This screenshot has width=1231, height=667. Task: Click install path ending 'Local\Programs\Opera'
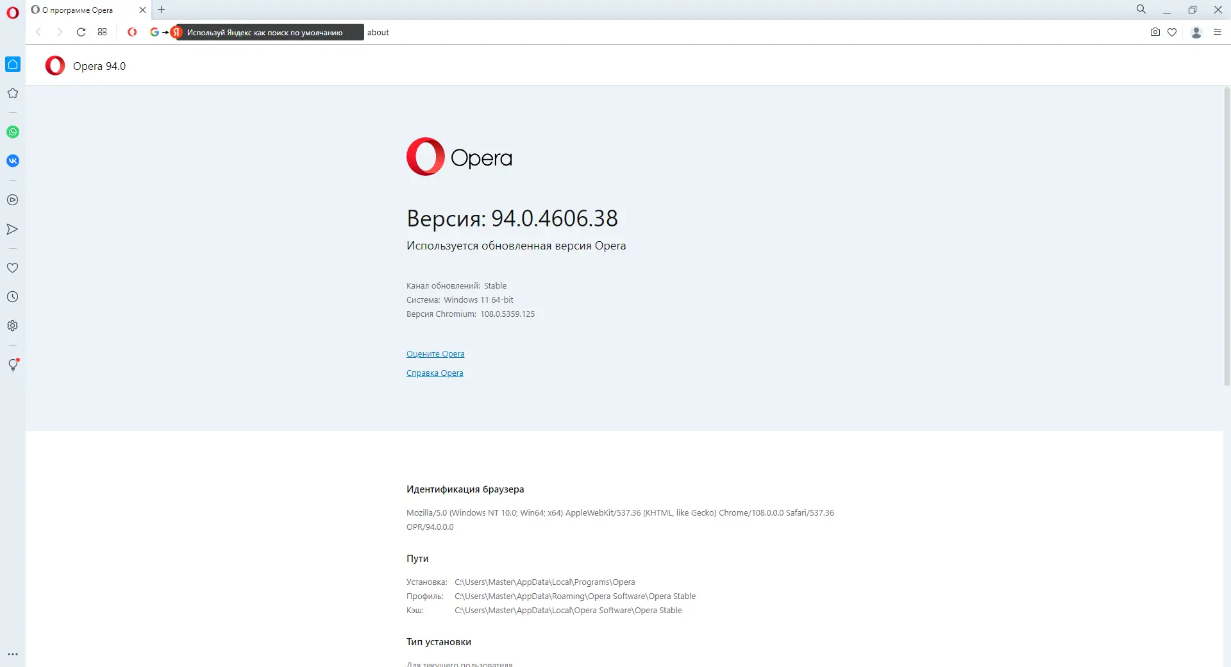pyautogui.click(x=545, y=582)
